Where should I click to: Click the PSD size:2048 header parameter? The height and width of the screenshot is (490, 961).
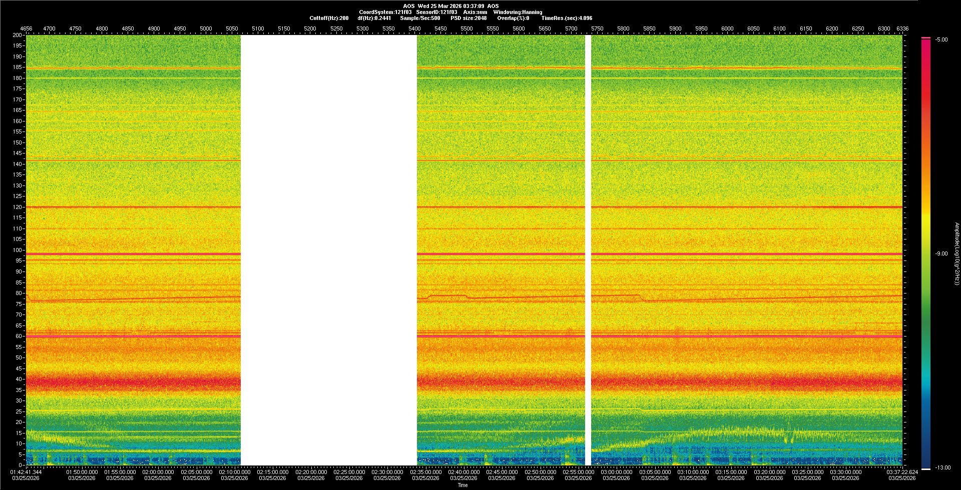click(468, 18)
